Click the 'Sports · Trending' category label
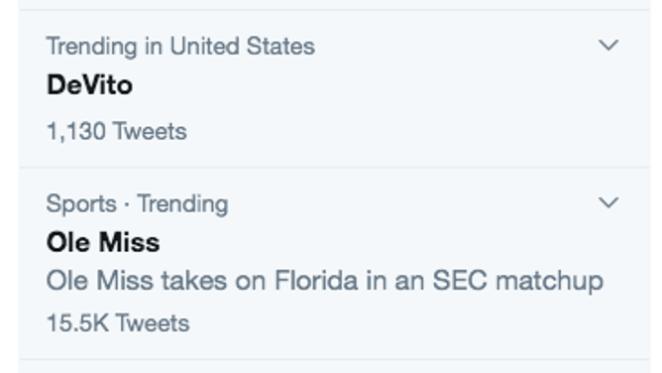The image size is (662, 373). click(137, 204)
